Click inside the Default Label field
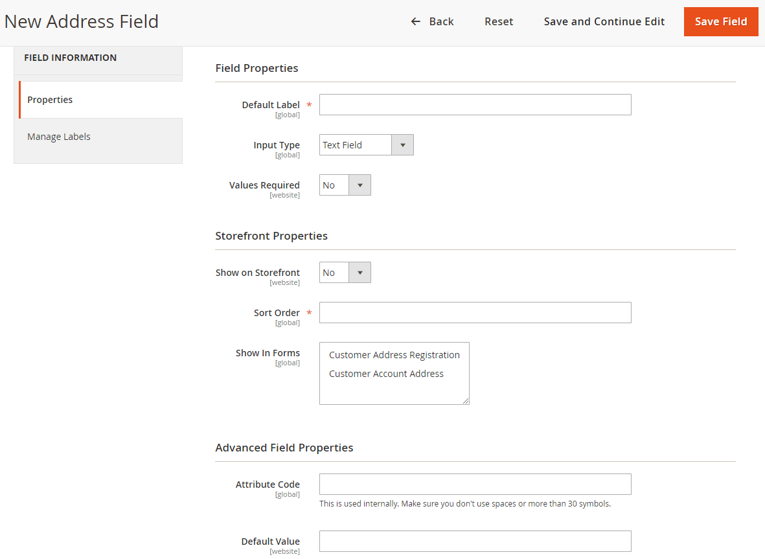The image size is (765, 559). point(475,104)
